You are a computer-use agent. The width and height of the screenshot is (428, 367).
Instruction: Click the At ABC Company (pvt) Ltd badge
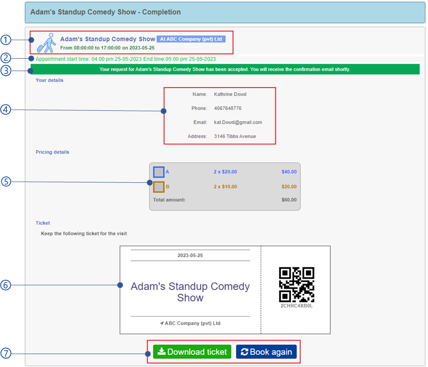click(x=191, y=39)
